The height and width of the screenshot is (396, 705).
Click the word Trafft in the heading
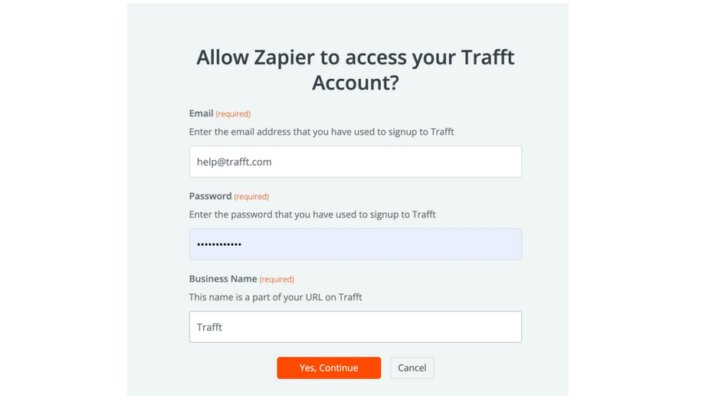point(487,57)
